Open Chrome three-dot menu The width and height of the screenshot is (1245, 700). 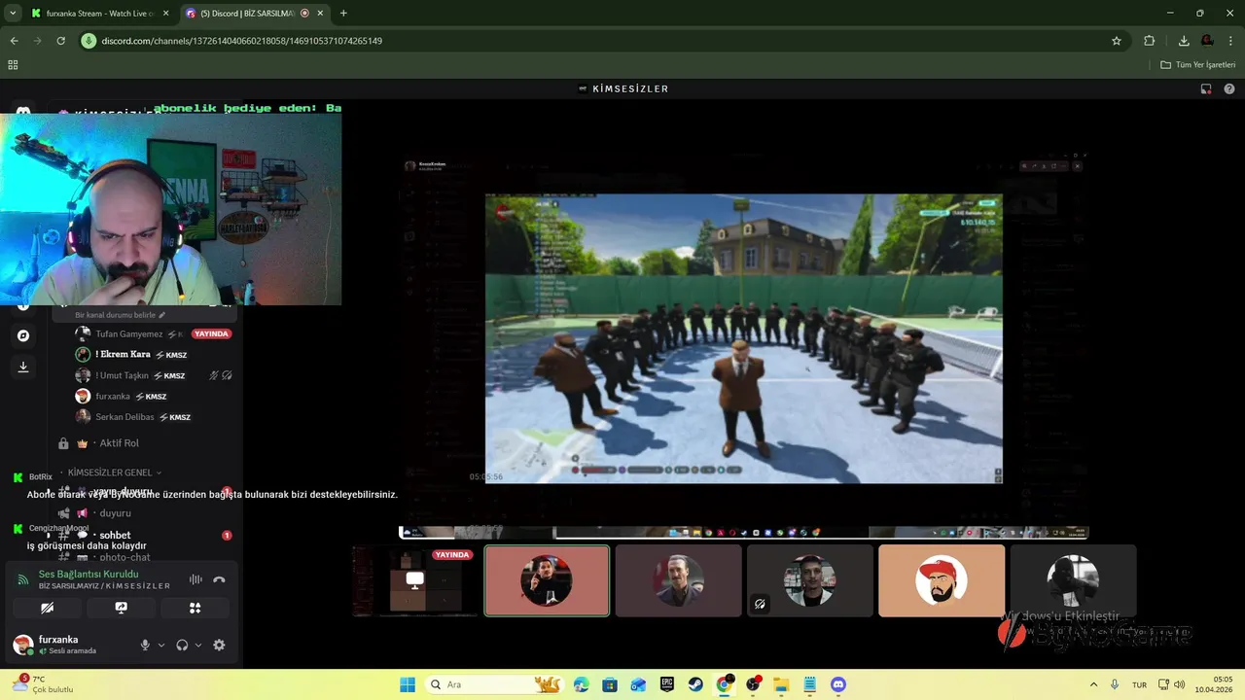(x=1231, y=41)
